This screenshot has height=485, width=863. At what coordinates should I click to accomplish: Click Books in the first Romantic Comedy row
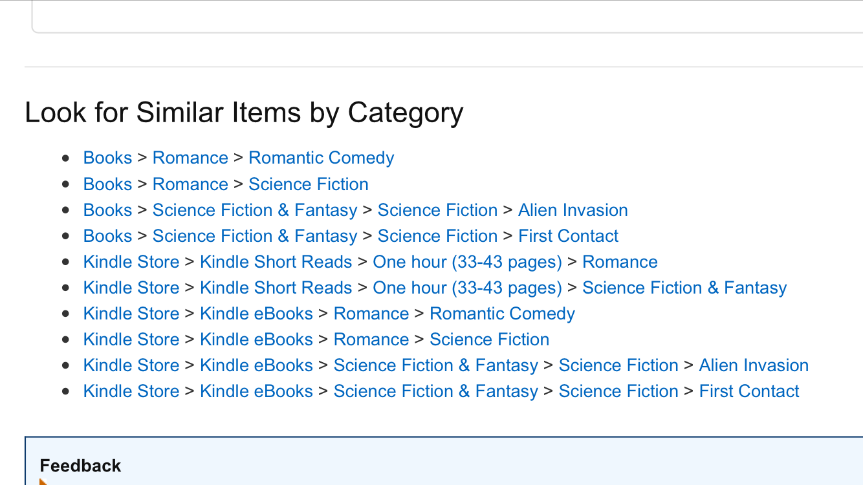tap(107, 158)
